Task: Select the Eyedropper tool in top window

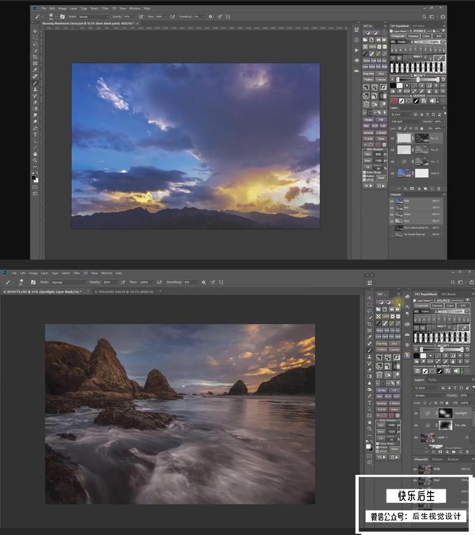Action: click(x=35, y=70)
